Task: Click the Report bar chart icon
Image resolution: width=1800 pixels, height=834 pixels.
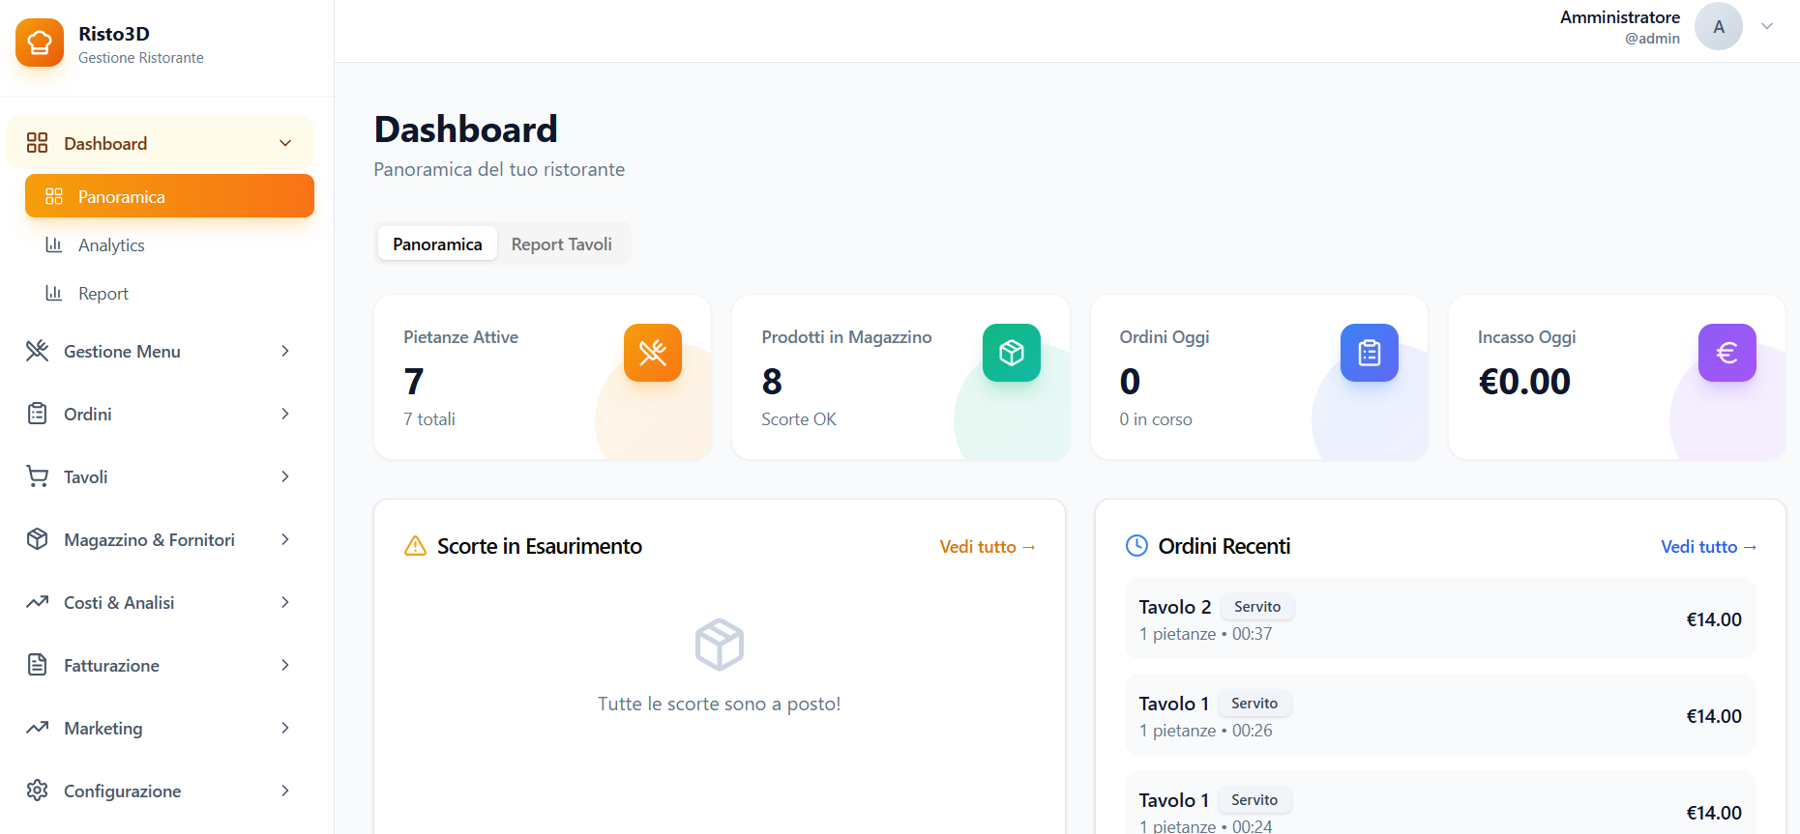Action: point(54,293)
